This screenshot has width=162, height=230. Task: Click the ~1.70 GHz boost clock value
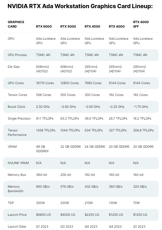[x=140, y=107]
